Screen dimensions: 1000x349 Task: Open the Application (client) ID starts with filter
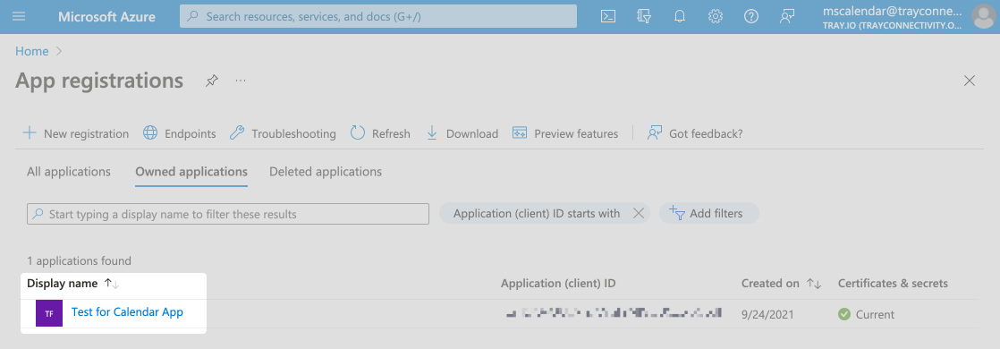(x=537, y=214)
